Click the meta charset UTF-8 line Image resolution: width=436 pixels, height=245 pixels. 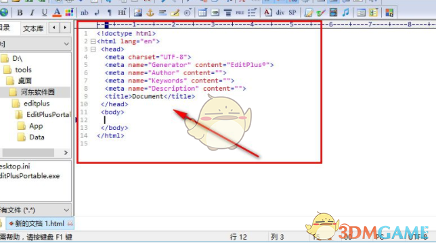click(148, 57)
